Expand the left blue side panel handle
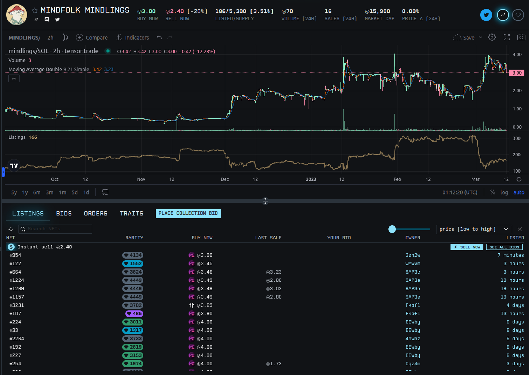Image resolution: width=529 pixels, height=375 pixels. pyautogui.click(x=3, y=172)
